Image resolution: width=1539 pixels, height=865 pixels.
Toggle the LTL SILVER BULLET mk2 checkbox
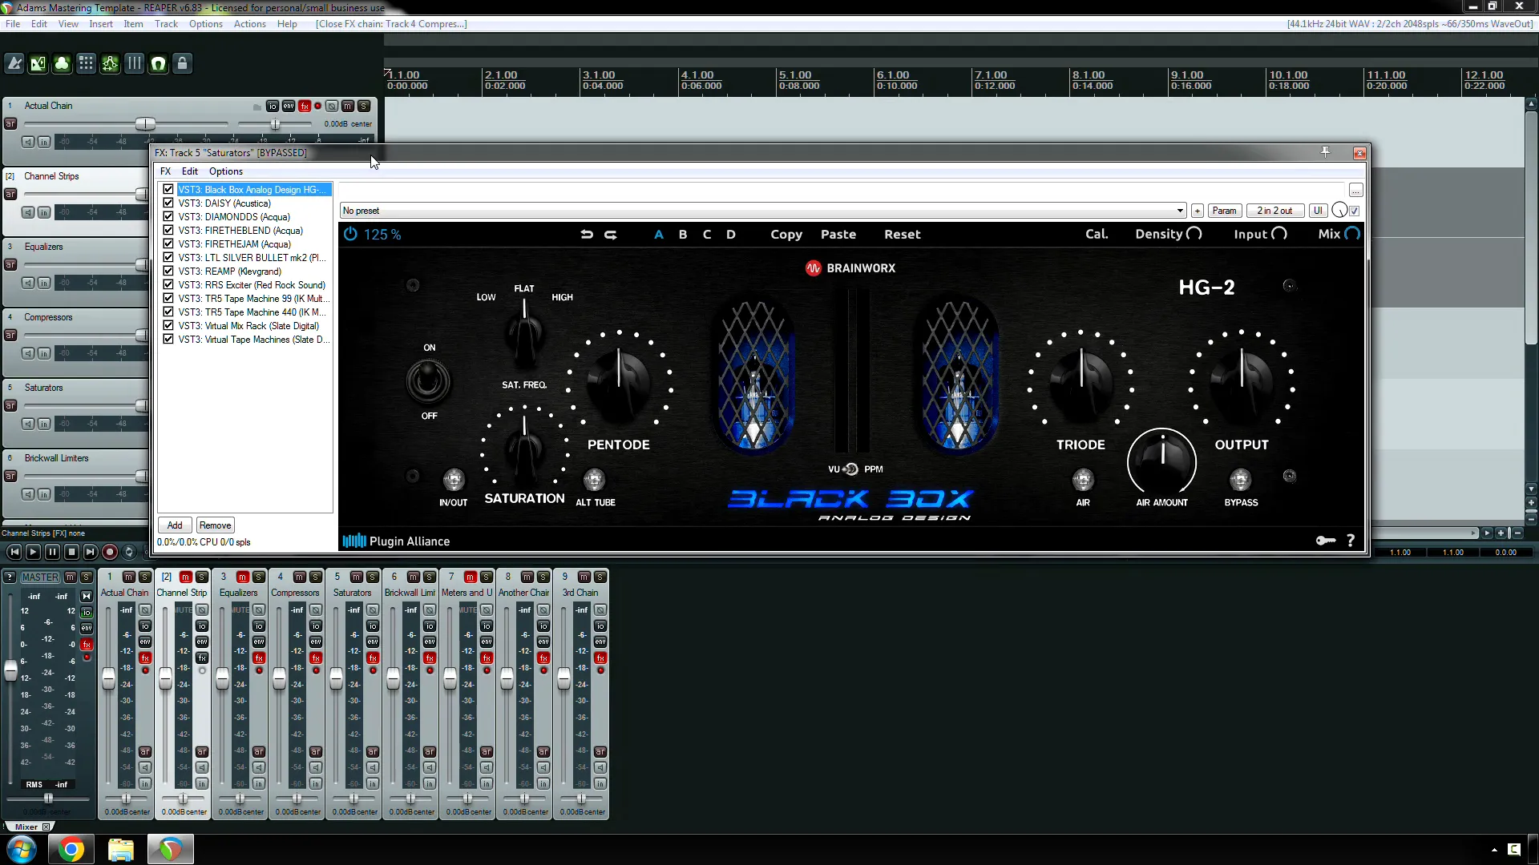point(168,258)
